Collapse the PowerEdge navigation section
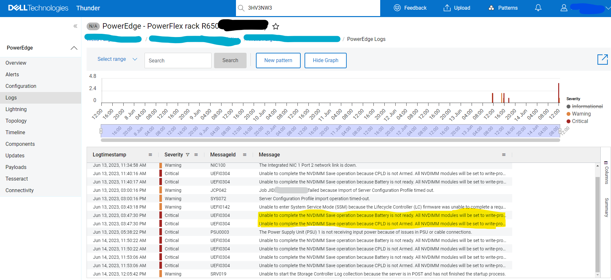The image size is (611, 280). pyautogui.click(x=74, y=48)
